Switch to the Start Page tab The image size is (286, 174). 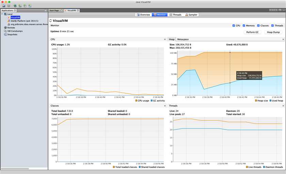[56, 11]
